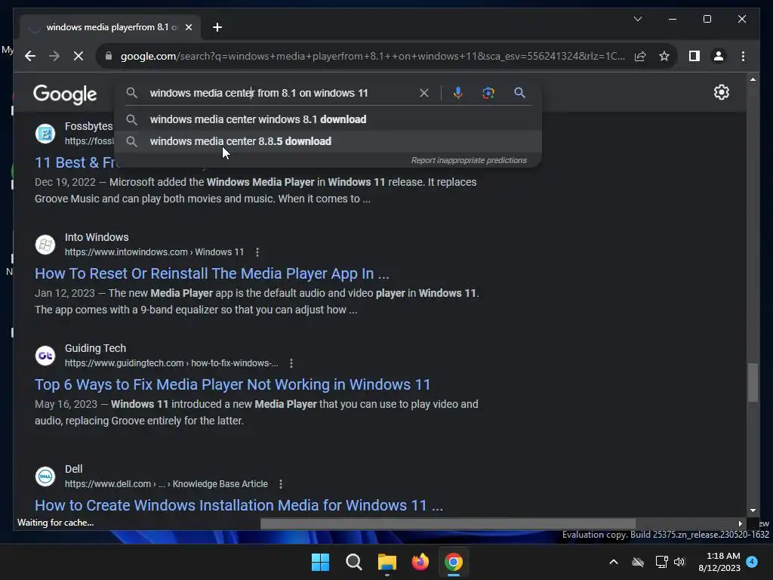Click the horizontal scroll right arrow

point(740,523)
